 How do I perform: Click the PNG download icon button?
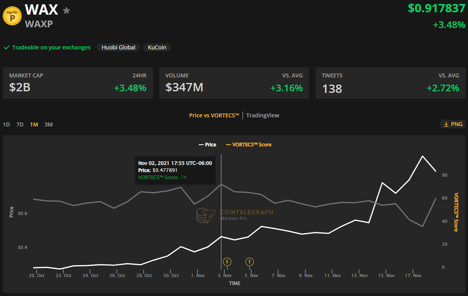pyautogui.click(x=453, y=124)
